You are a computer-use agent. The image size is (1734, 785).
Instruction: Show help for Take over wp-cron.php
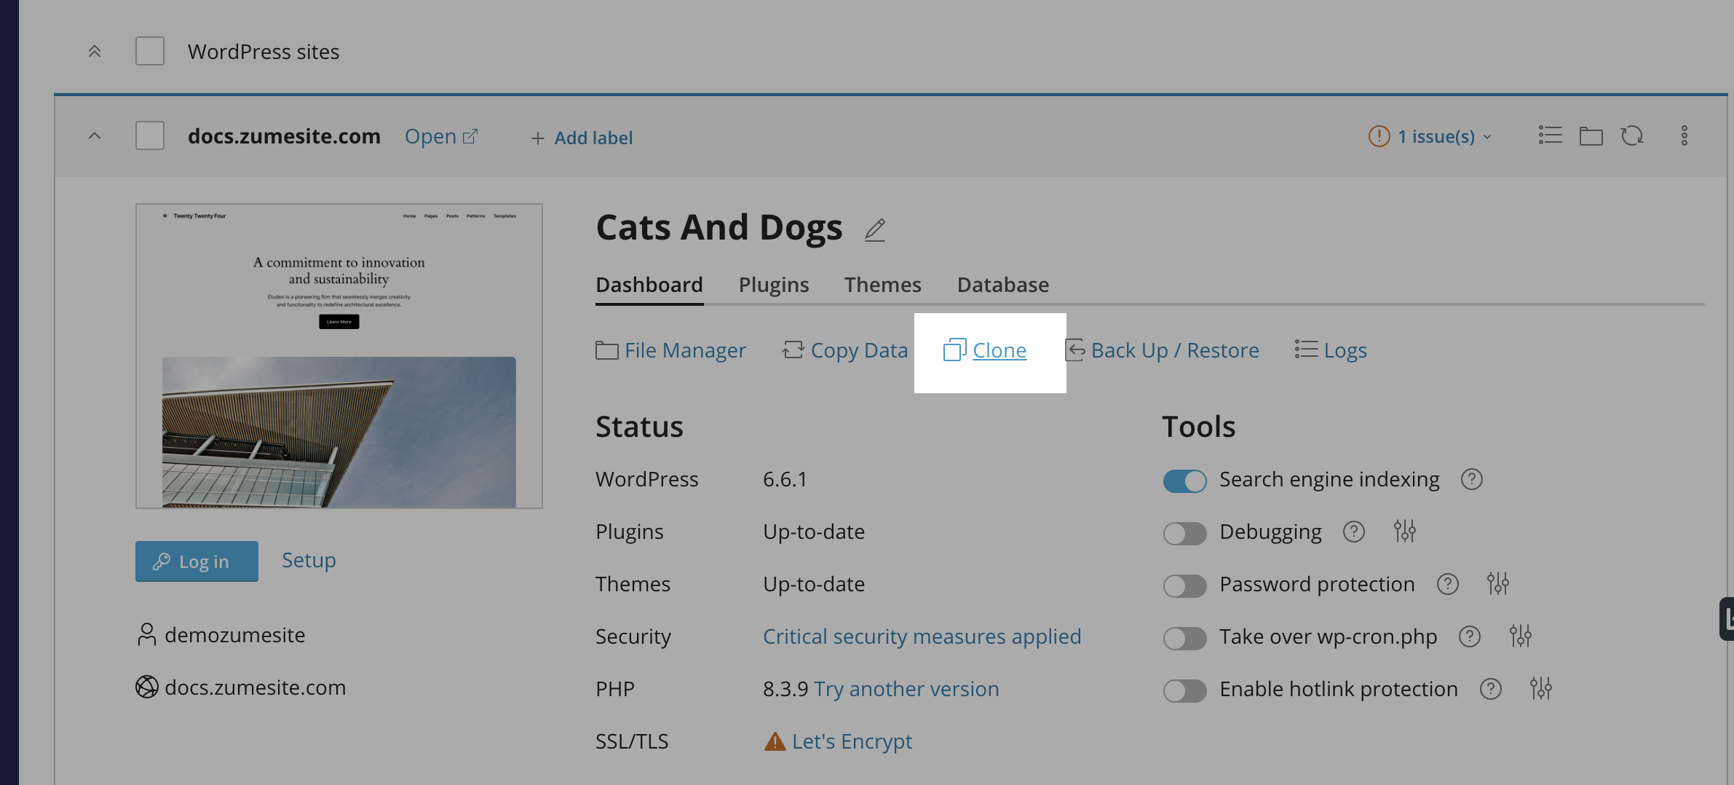[1470, 636]
